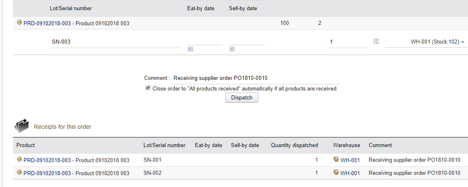
Task: Click product icon in SN-002 receipt row
Action: click(x=19, y=172)
